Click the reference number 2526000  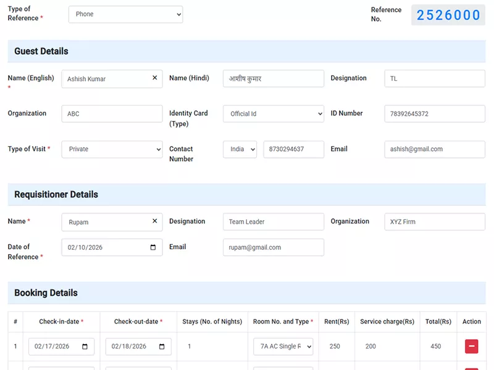pos(448,15)
